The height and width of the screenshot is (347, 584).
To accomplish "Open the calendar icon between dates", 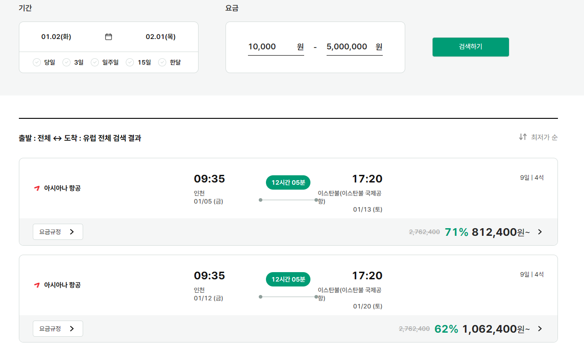I will (x=108, y=37).
